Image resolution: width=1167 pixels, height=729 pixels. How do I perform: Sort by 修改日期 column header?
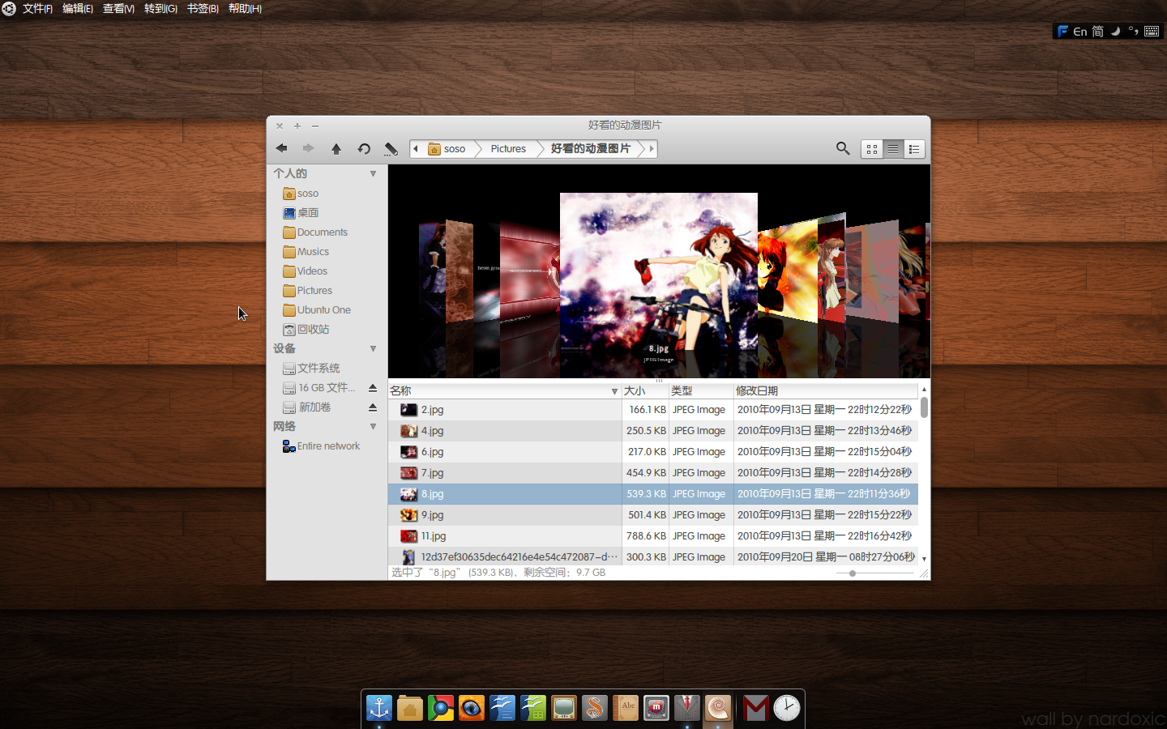point(825,391)
